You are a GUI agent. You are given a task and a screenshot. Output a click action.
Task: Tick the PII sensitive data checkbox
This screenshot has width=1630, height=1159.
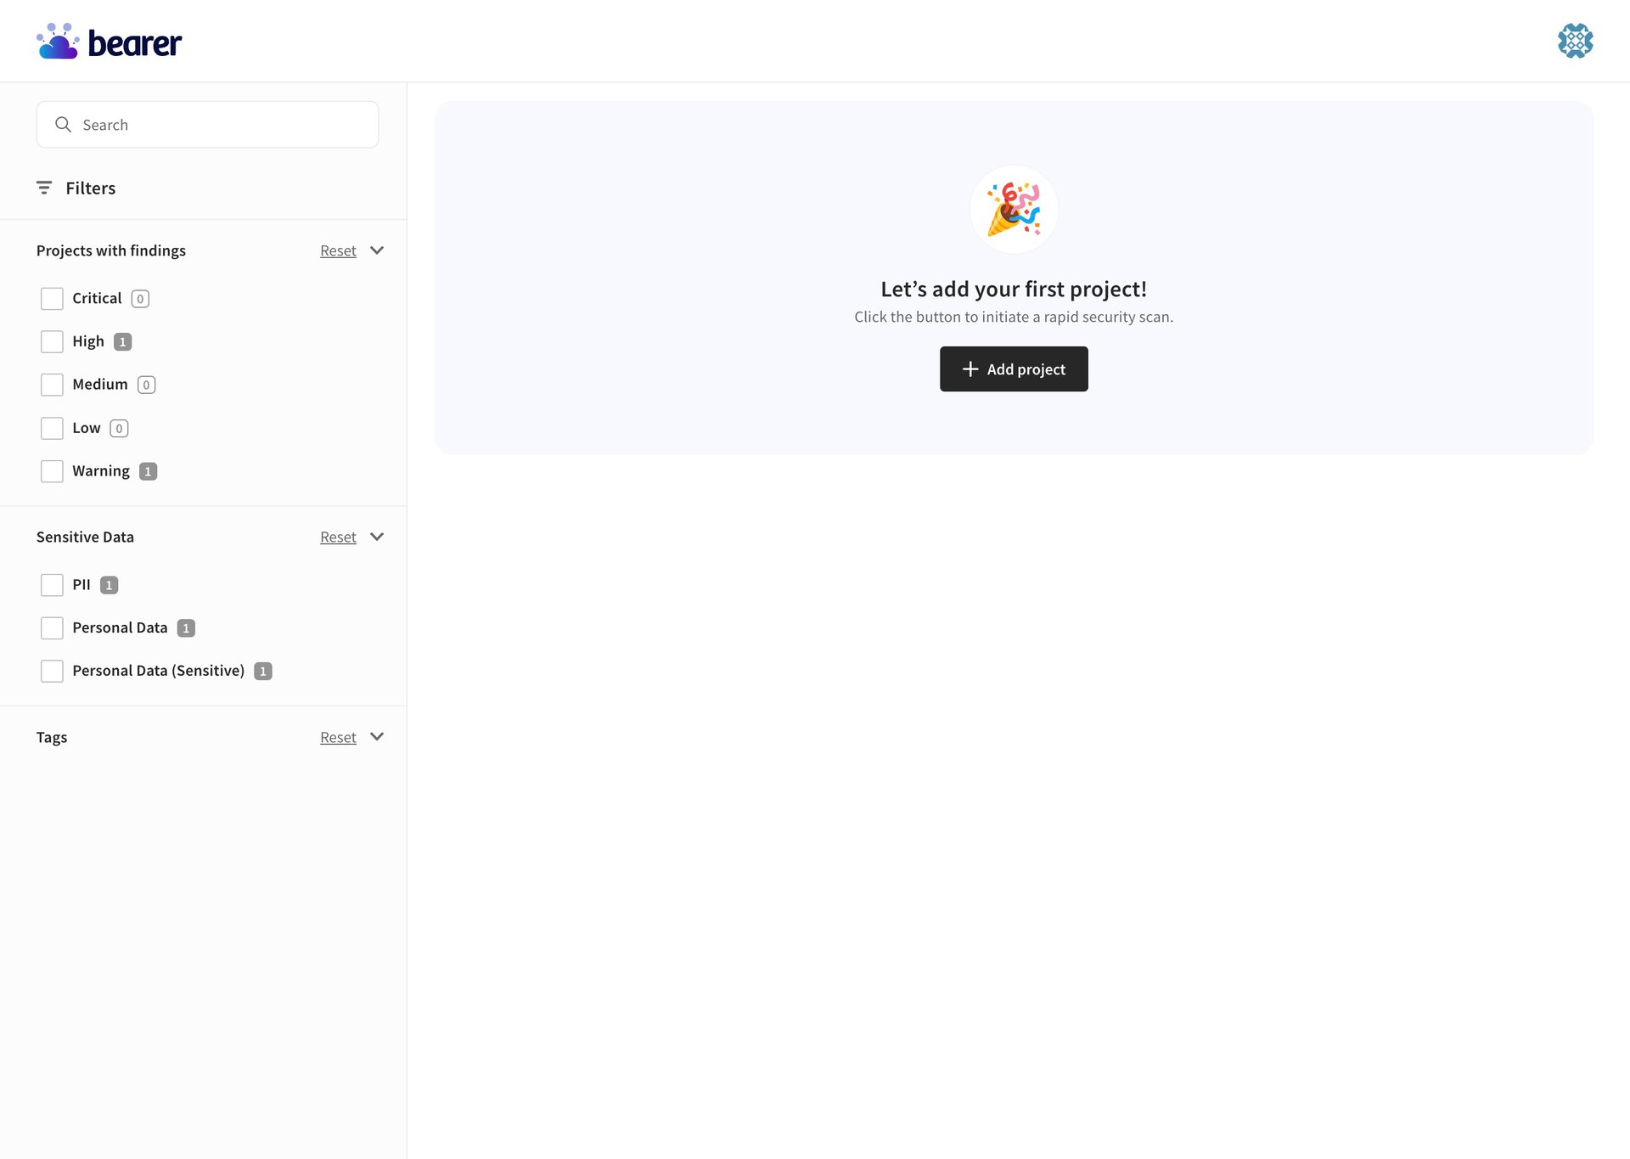[x=52, y=585]
